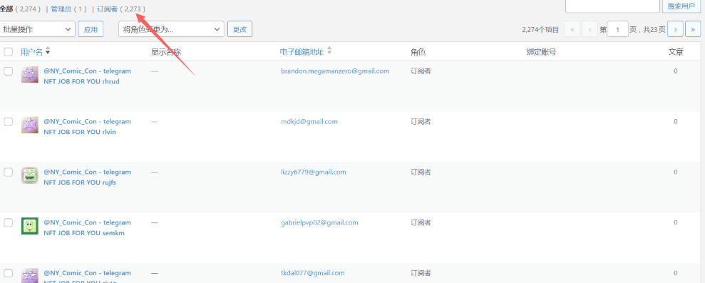Click 订阅者 role in the gabrielpvp02 row
The width and height of the screenshot is (705, 283).
pos(421,222)
